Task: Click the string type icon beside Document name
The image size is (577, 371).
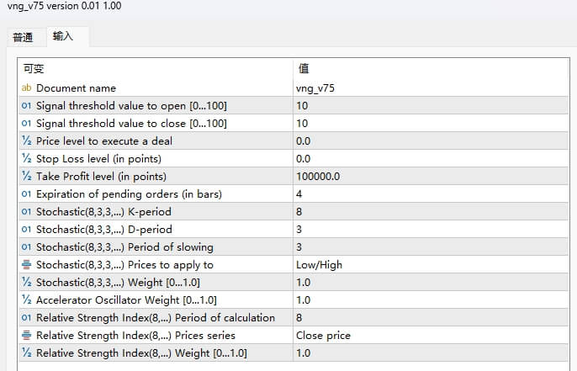Action: click(26, 88)
